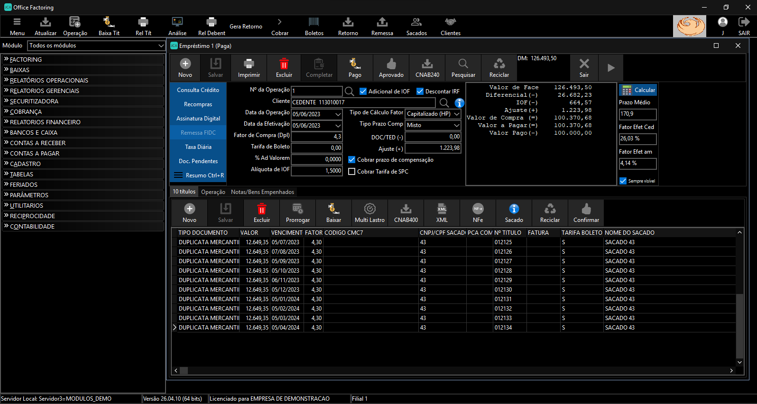
Task: Click the CNAB240 download icon
Action: tap(427, 64)
